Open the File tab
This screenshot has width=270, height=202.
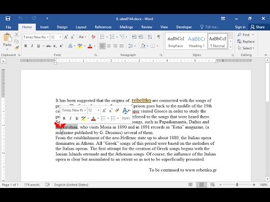point(8,27)
